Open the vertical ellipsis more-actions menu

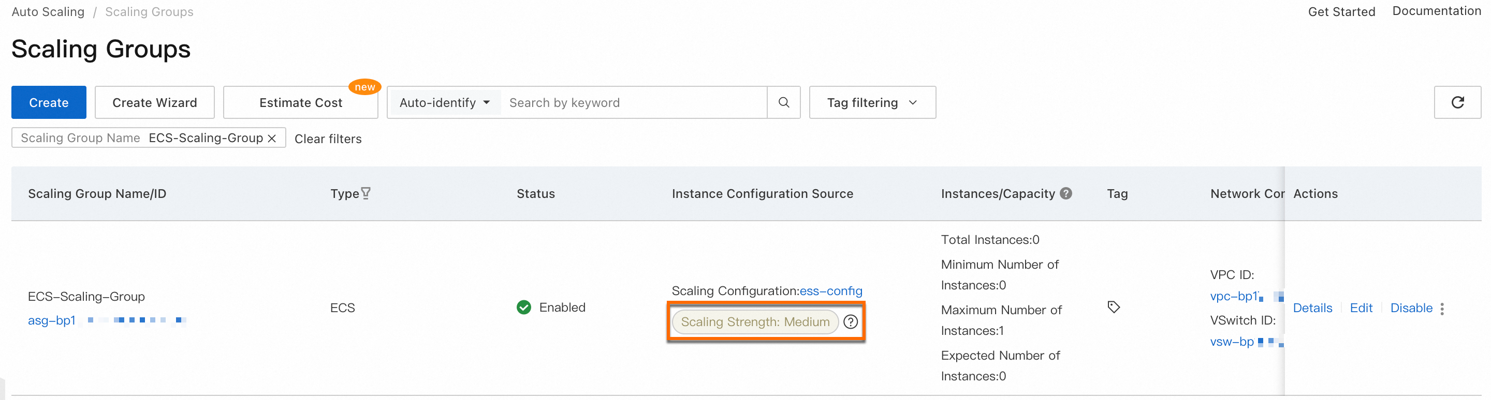coord(1442,309)
